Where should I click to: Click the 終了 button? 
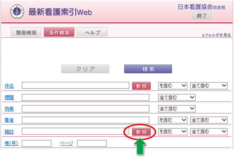point(202,16)
